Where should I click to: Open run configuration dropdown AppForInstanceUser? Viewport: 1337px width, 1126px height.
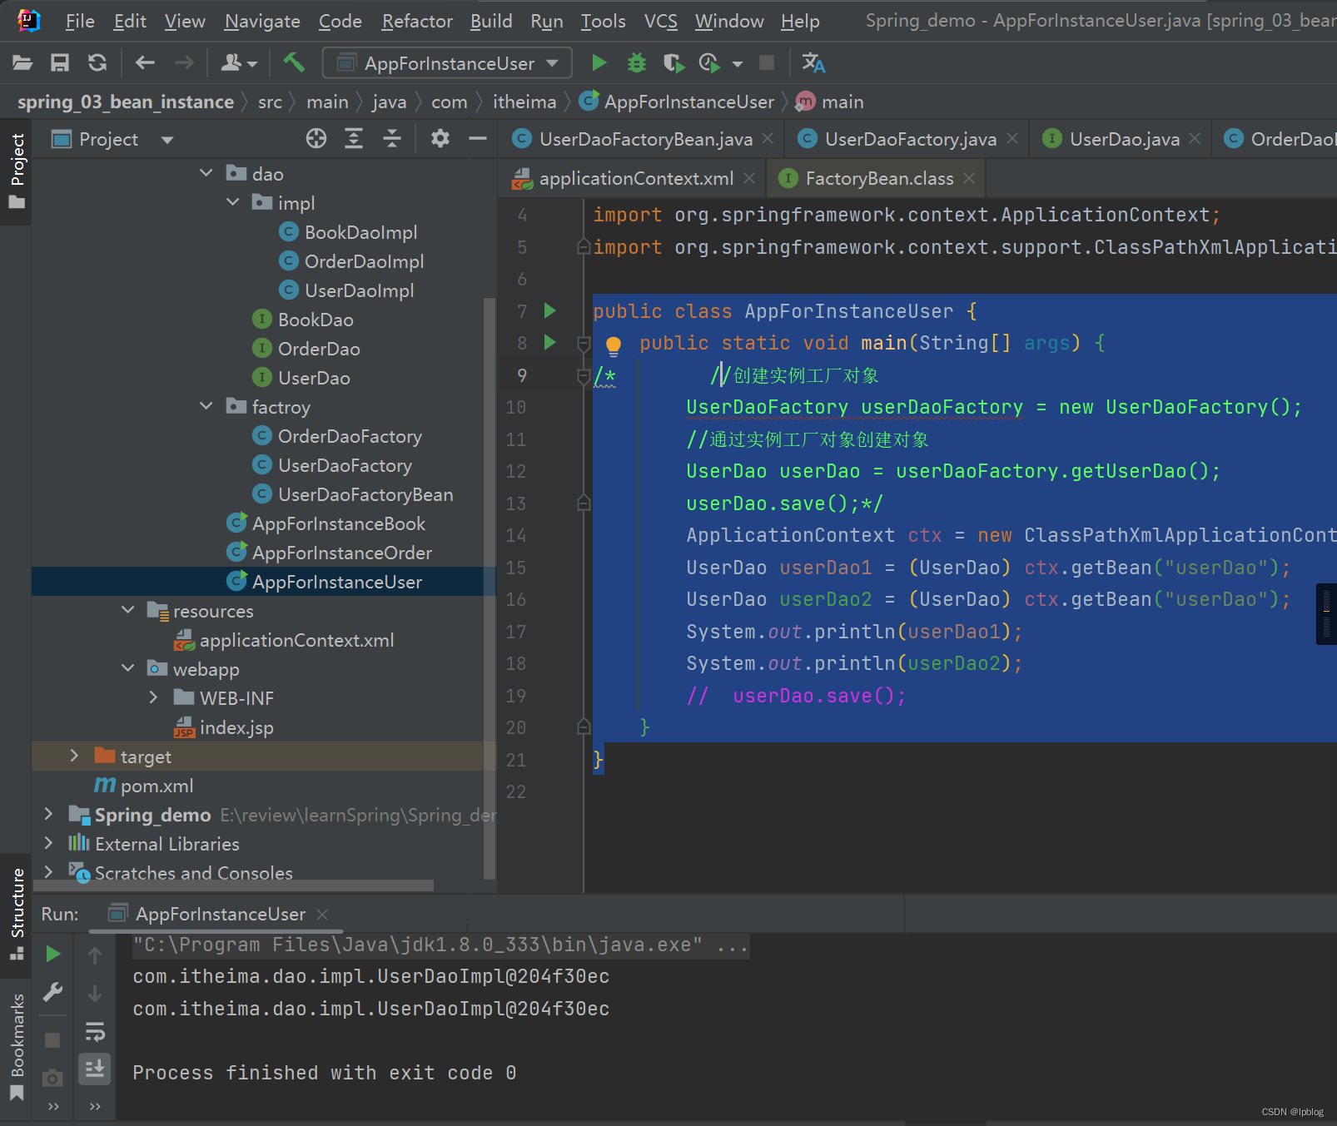(x=448, y=63)
